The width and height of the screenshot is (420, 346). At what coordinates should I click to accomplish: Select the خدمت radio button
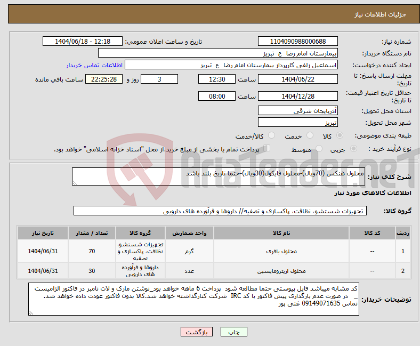[310, 135]
